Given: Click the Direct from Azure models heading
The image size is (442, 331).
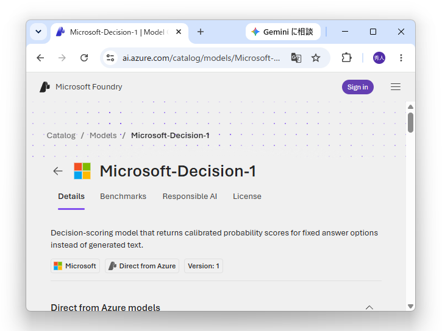Looking at the screenshot, I should coord(105,307).
